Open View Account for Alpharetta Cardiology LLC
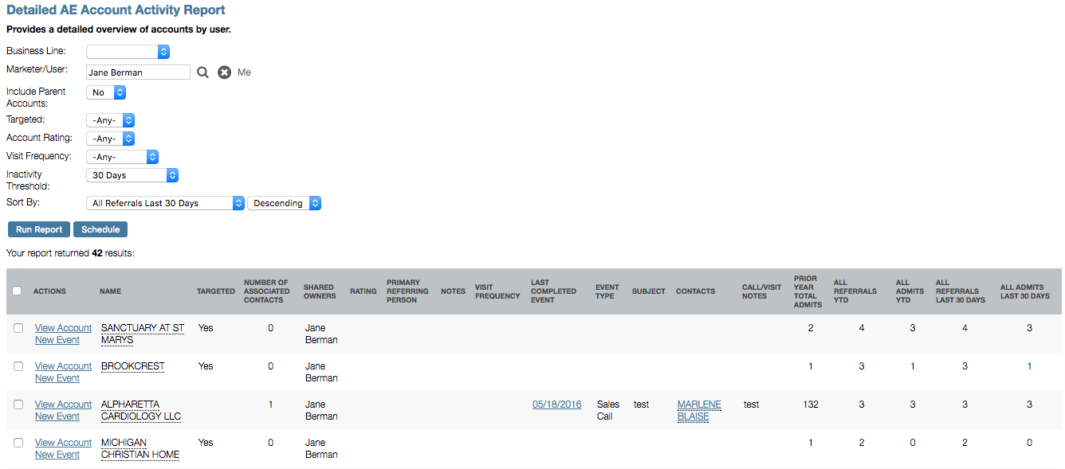Screen dimensions: 1065x469 [64, 405]
